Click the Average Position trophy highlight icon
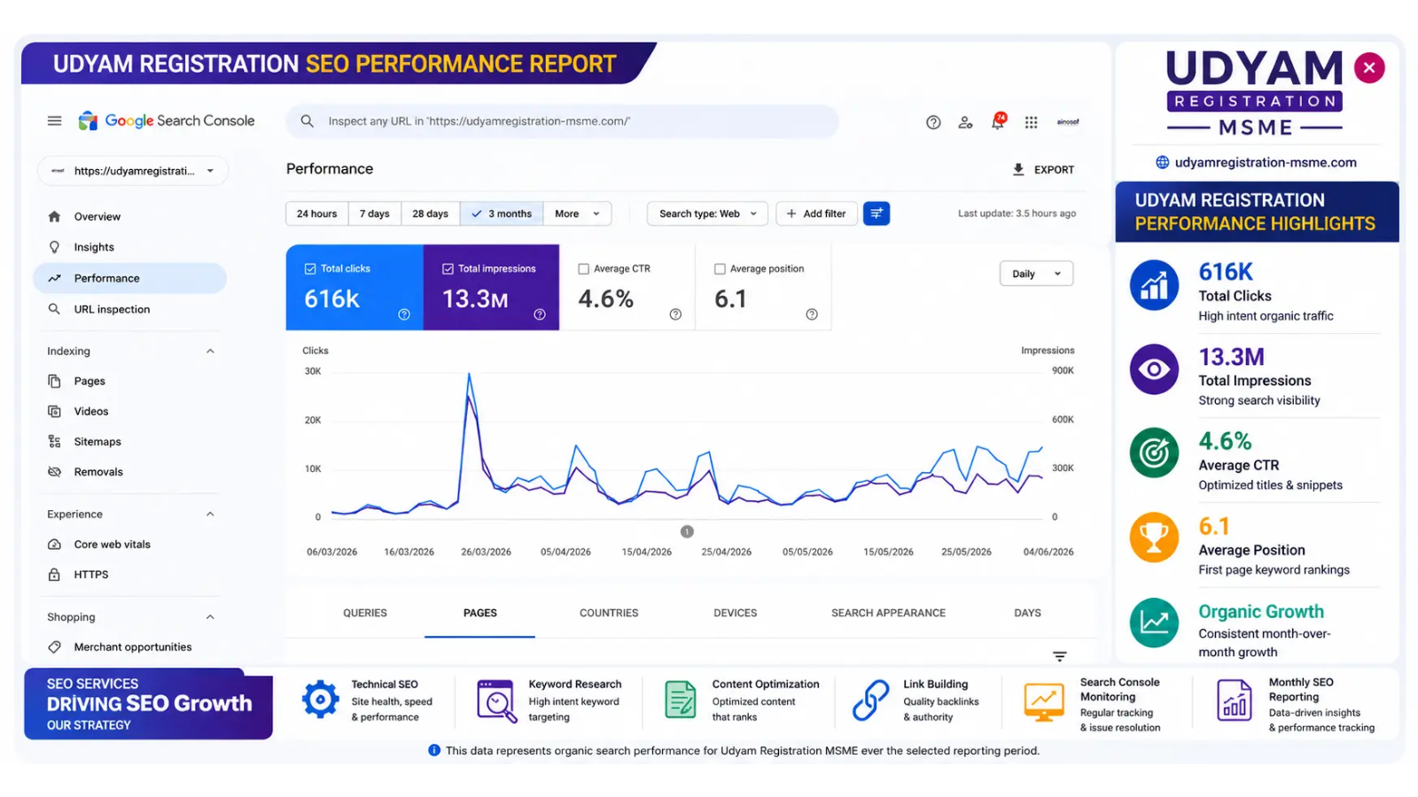 point(1154,538)
